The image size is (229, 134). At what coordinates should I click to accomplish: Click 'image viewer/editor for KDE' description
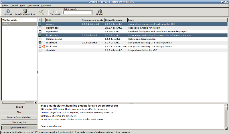pos(142,50)
